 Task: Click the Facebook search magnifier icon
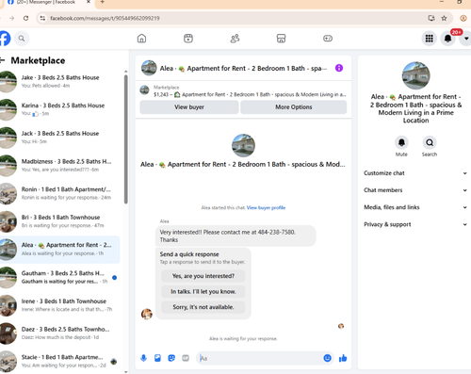[22, 39]
